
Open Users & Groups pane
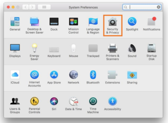[x=15, y=105]
